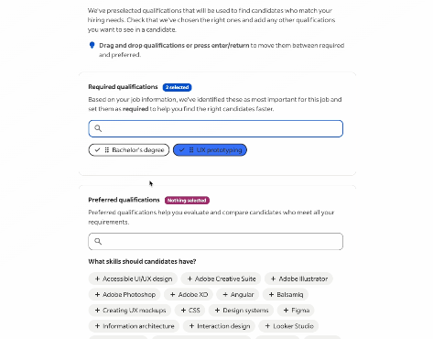The image size is (433, 339).
Task: Add the Adobe Creative Suite skill
Action: click(221, 279)
